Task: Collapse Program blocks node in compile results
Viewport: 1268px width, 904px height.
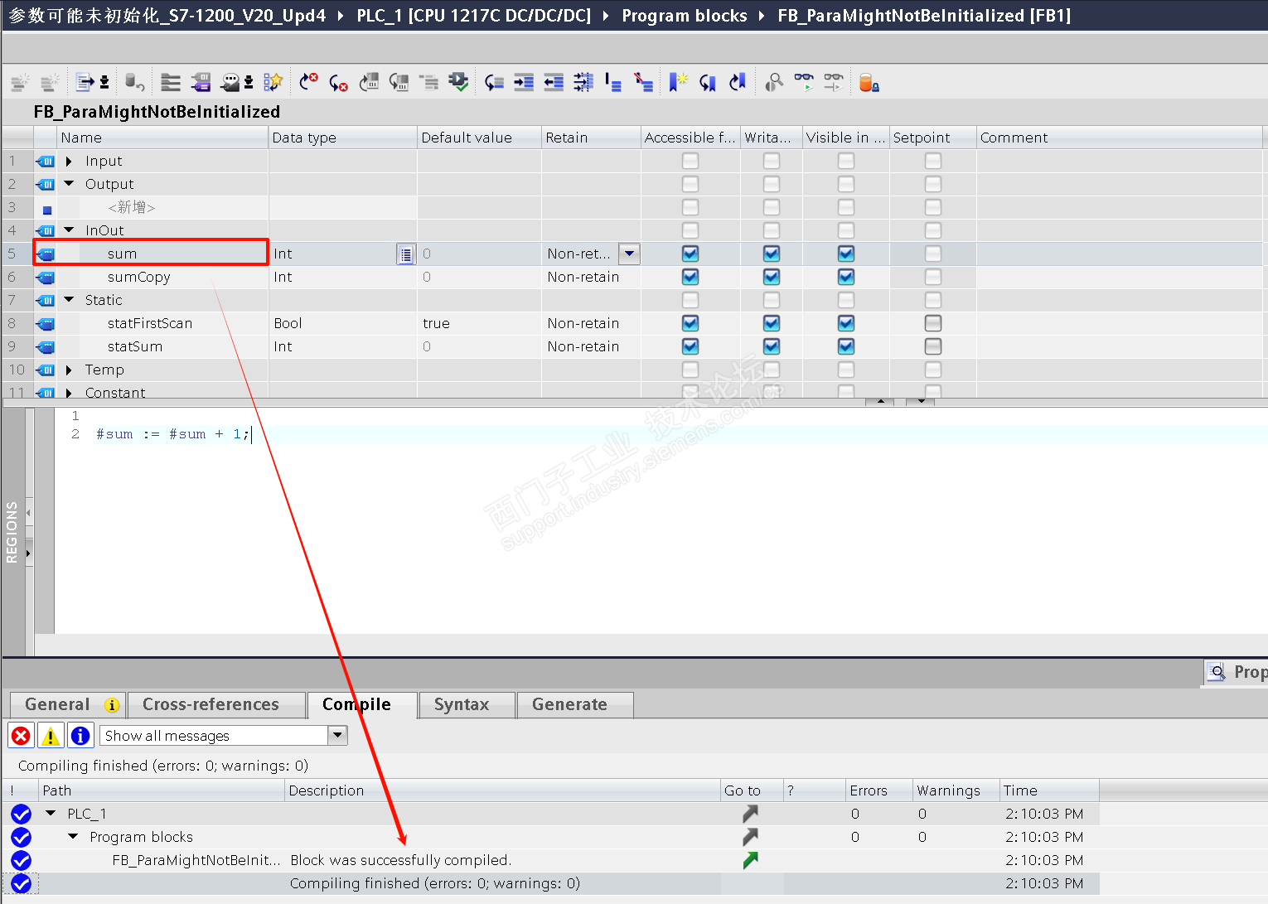Action: 74,837
